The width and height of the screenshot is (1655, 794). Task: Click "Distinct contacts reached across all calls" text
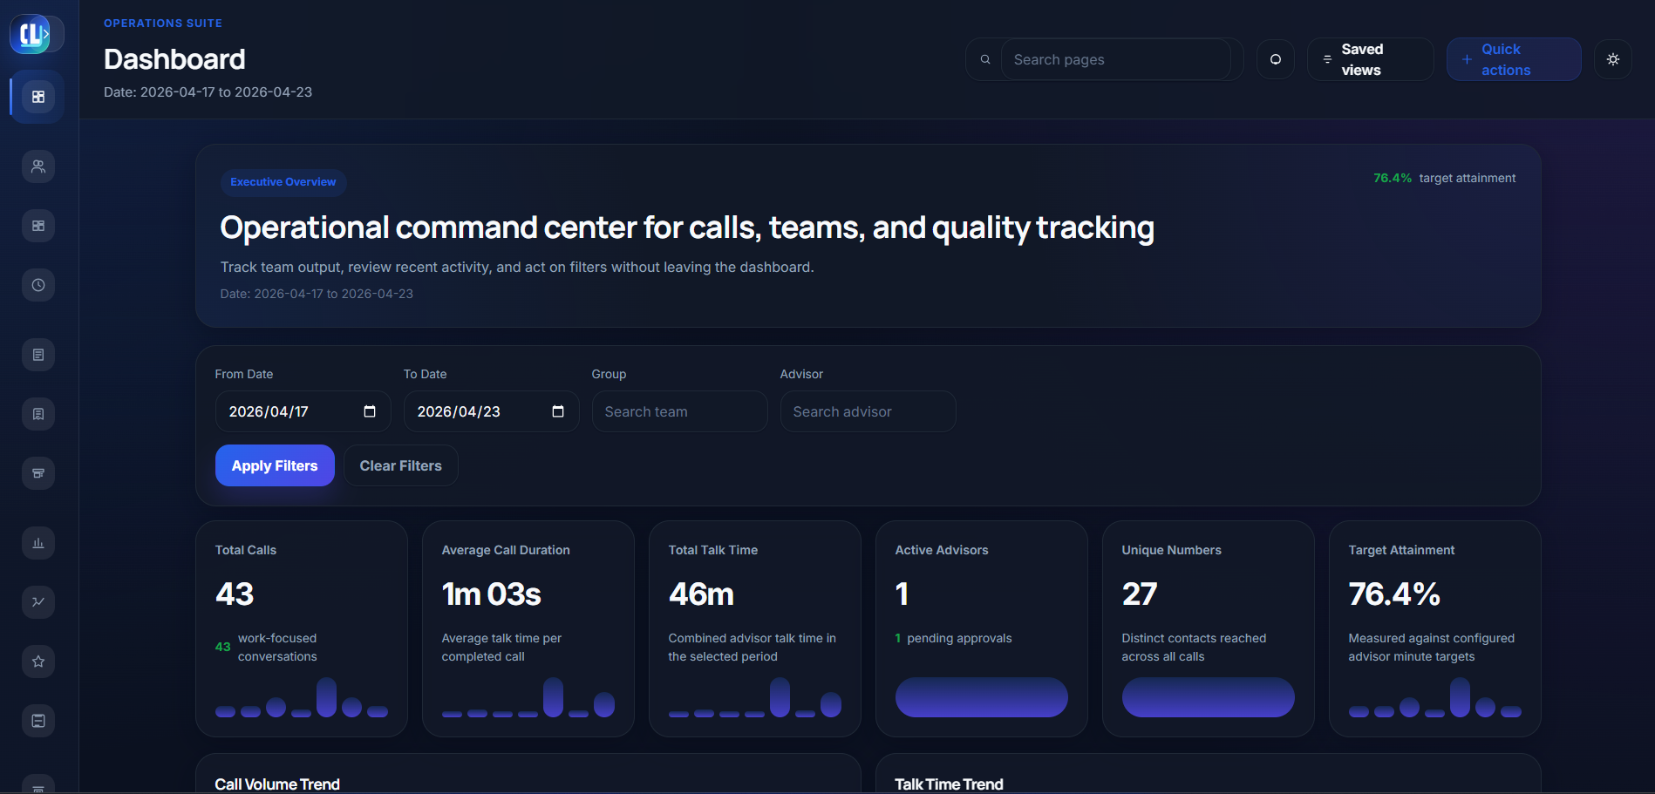[x=1194, y=648]
